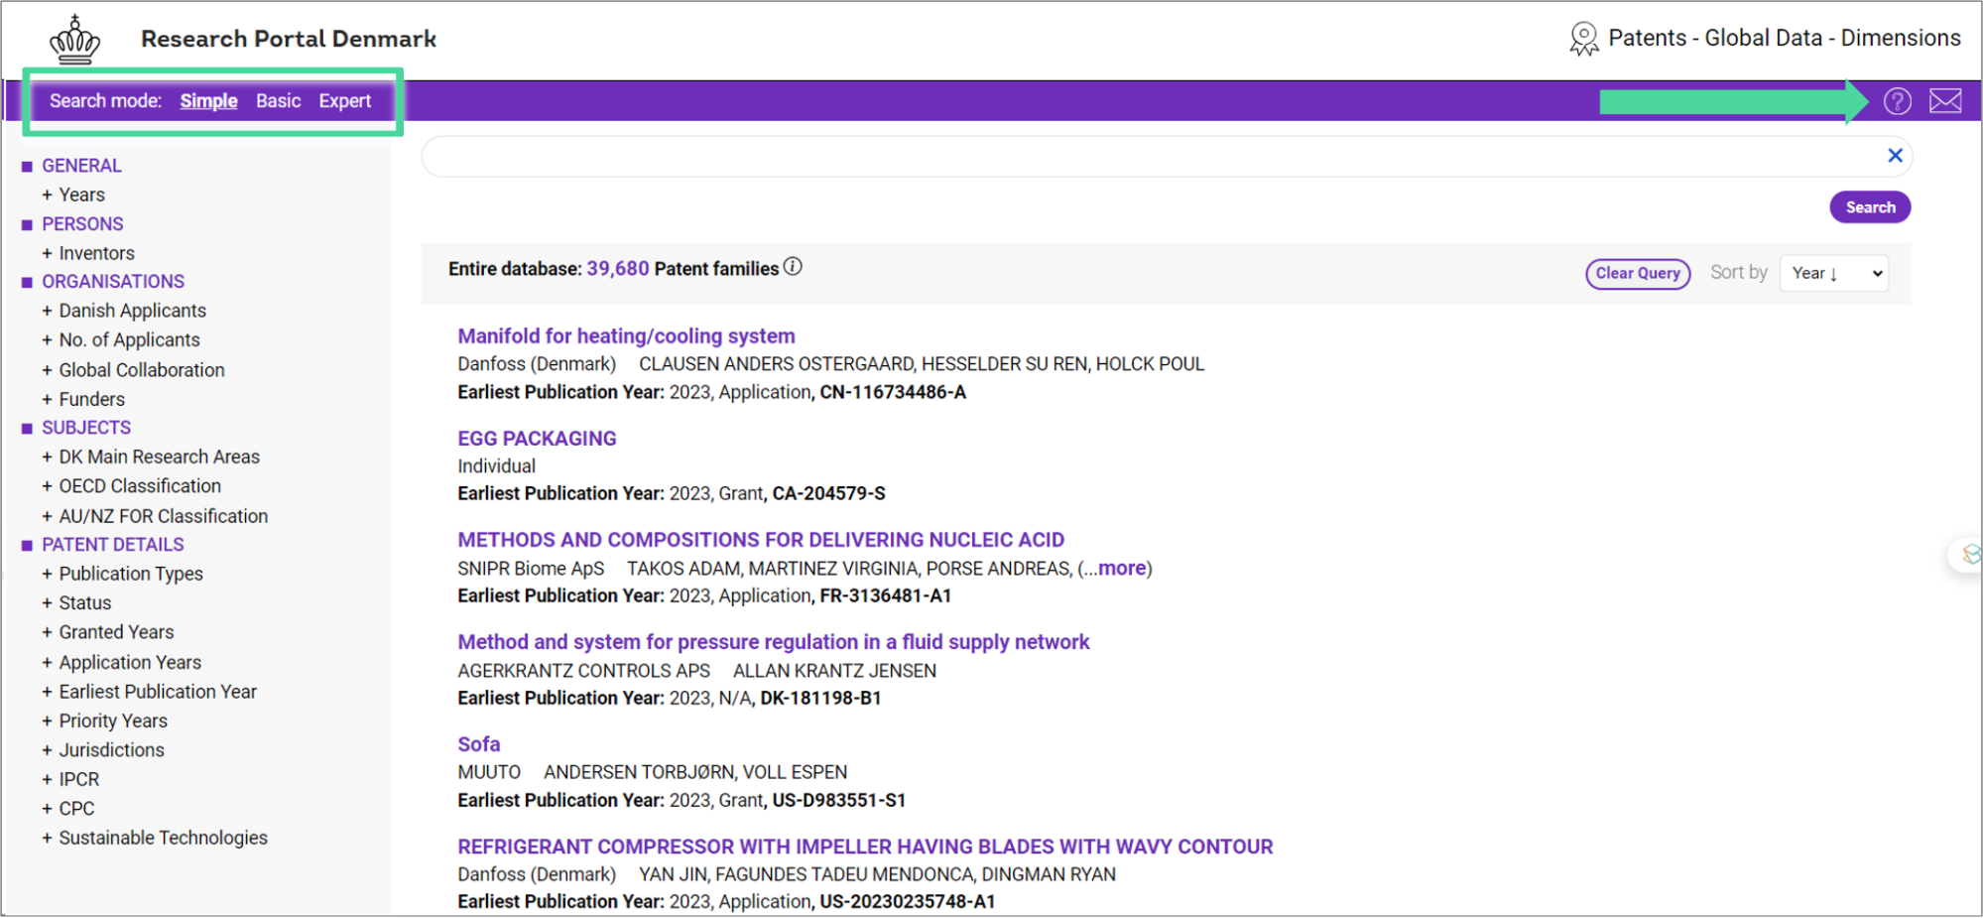Expand the Danish Applicants filter
The width and height of the screenshot is (1983, 918).
point(131,312)
